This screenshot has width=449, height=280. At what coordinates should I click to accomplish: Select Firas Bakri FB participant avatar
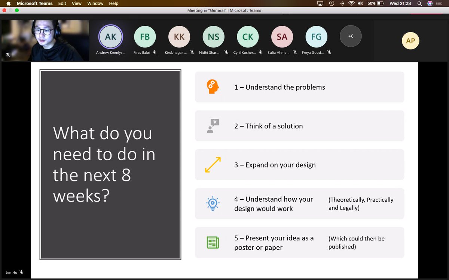[x=145, y=37]
